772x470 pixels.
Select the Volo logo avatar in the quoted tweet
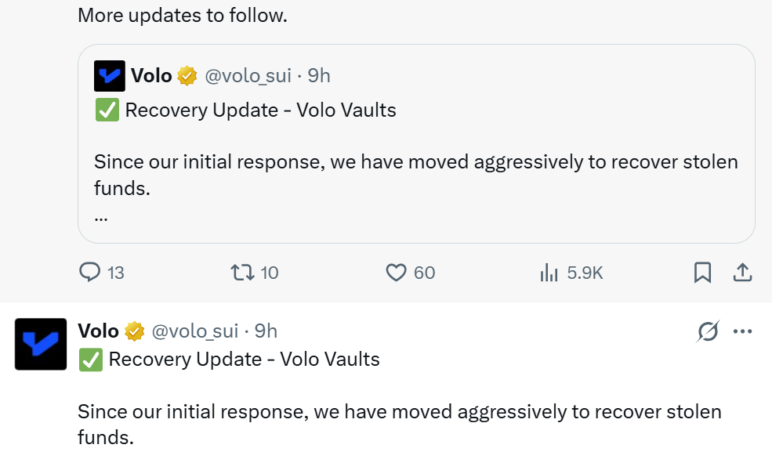point(109,75)
